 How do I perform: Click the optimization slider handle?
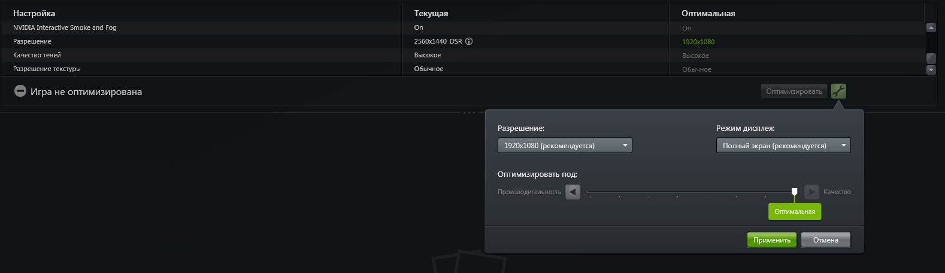pyautogui.click(x=794, y=192)
